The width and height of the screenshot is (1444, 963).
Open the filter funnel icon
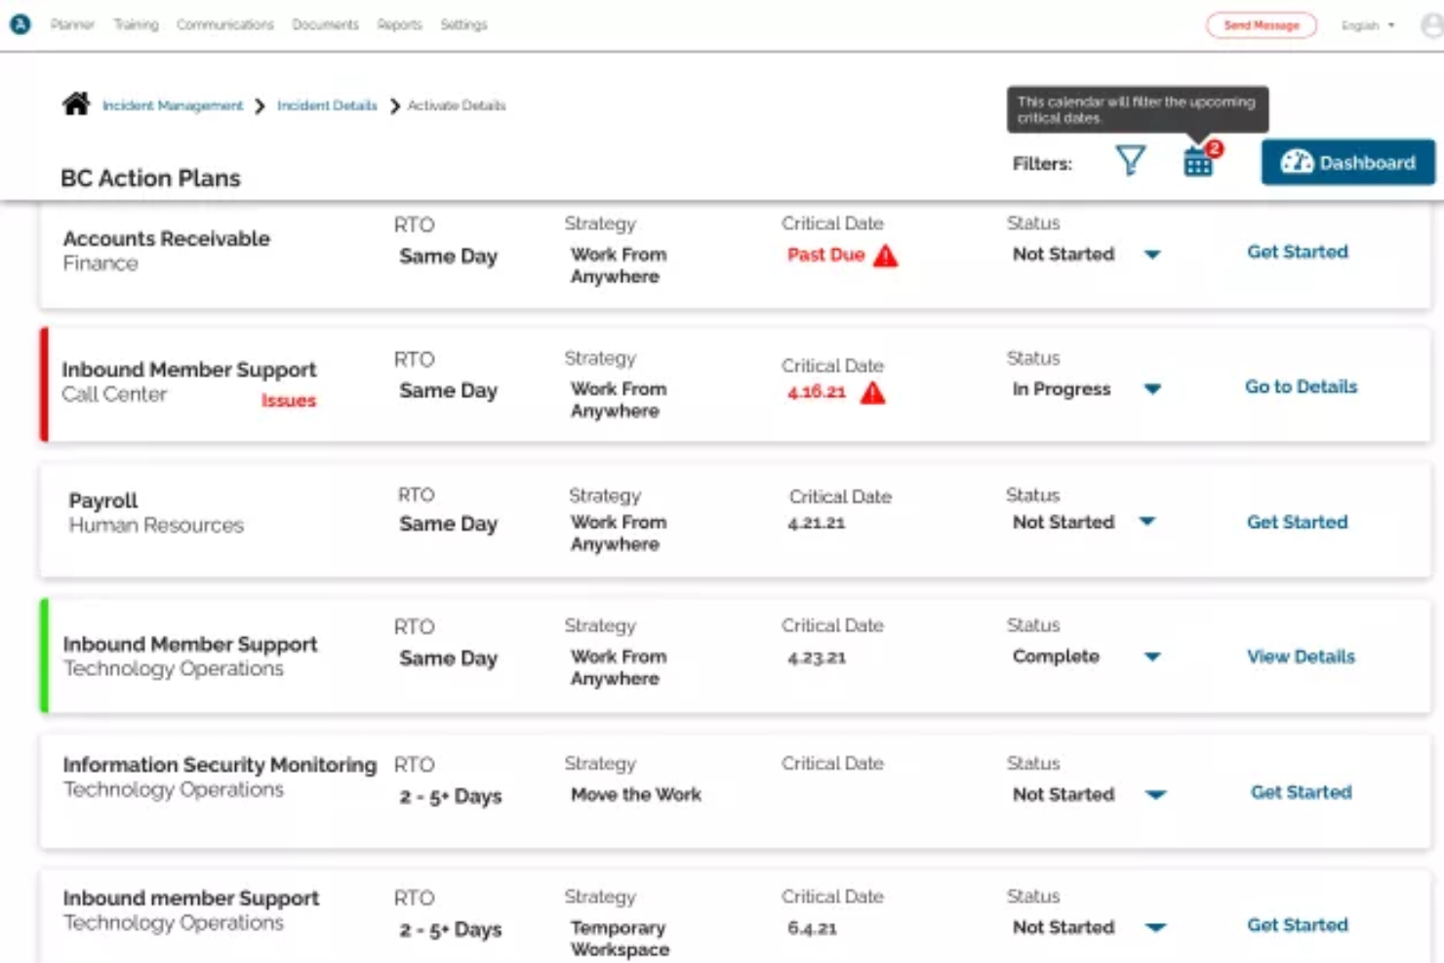click(x=1130, y=159)
